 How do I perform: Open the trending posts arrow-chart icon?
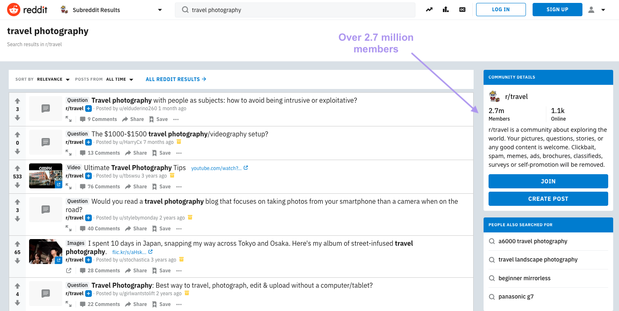point(429,9)
